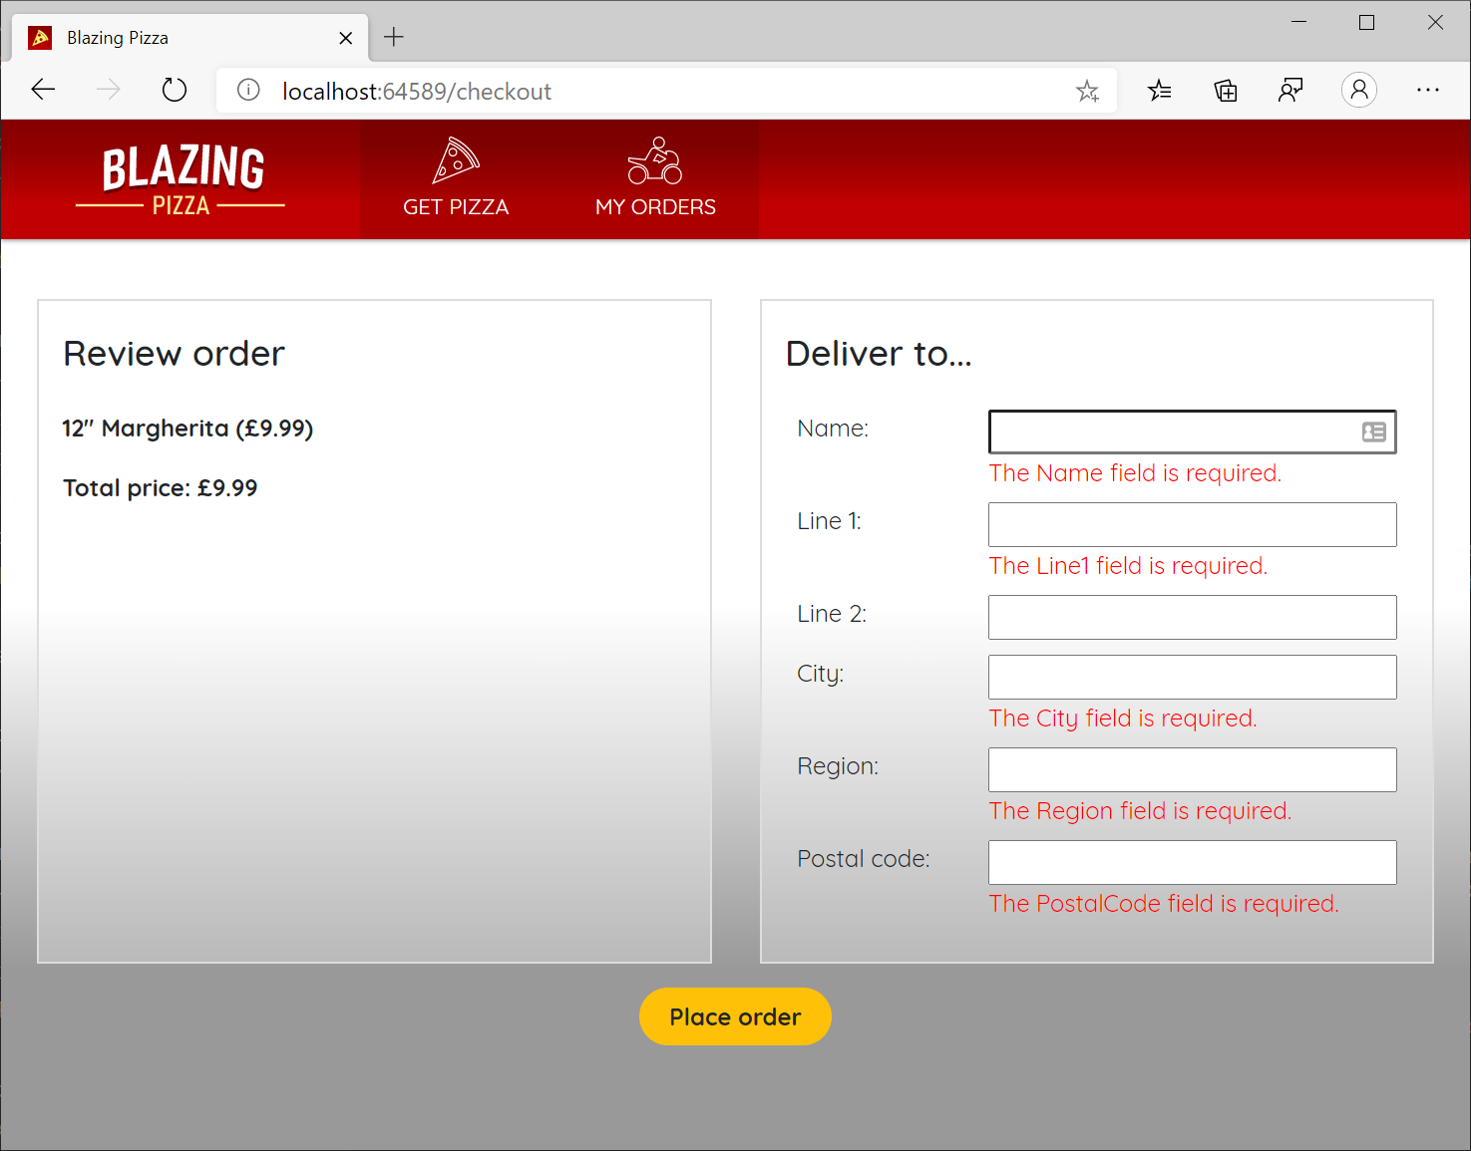Click the Postal code input field
The image size is (1471, 1151).
pyautogui.click(x=1192, y=862)
